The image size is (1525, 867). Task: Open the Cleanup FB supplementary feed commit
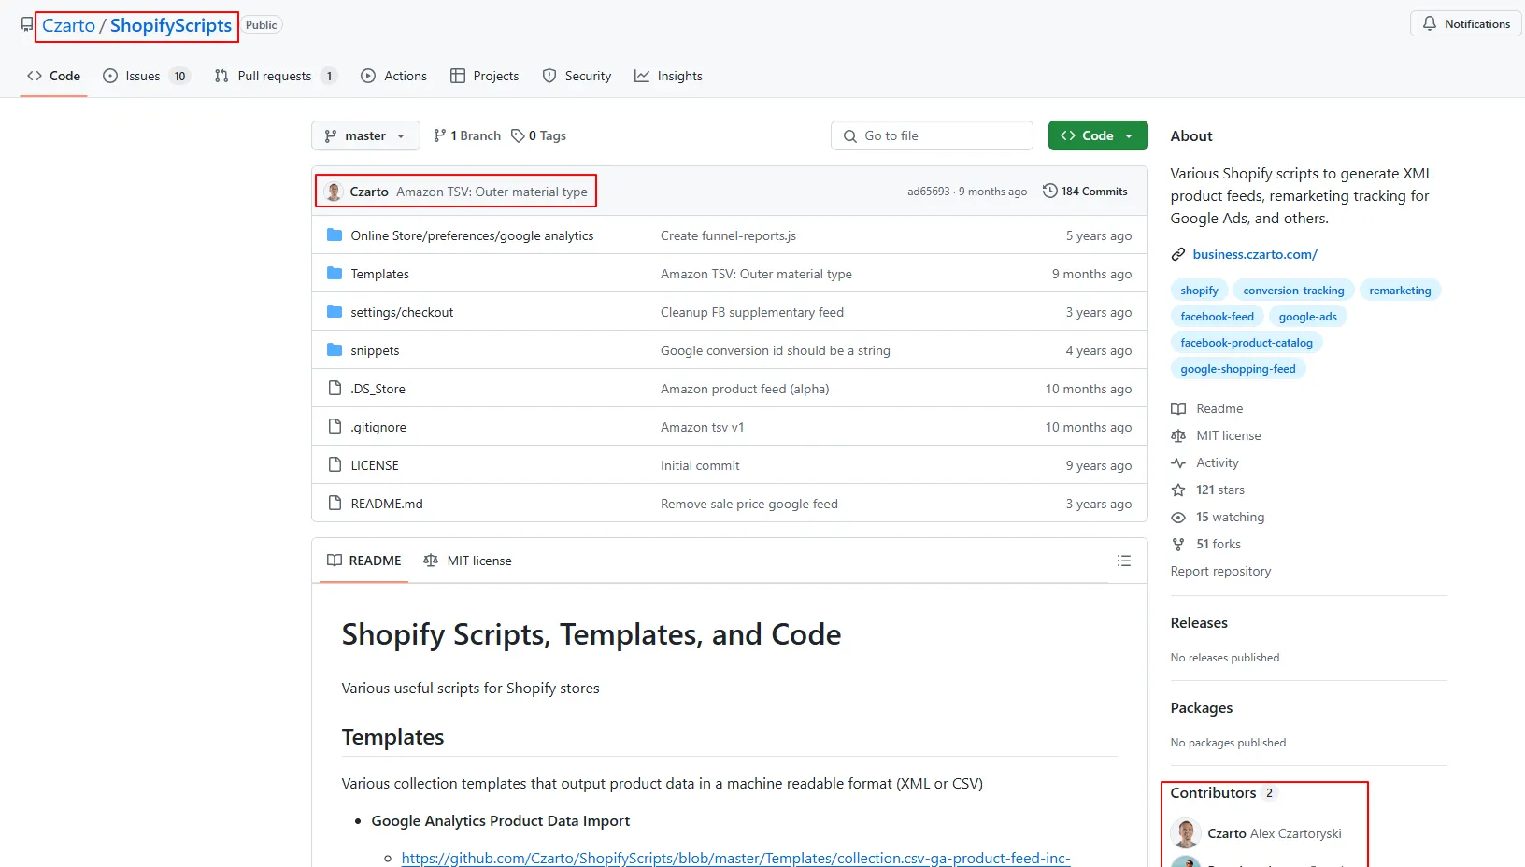click(x=752, y=312)
